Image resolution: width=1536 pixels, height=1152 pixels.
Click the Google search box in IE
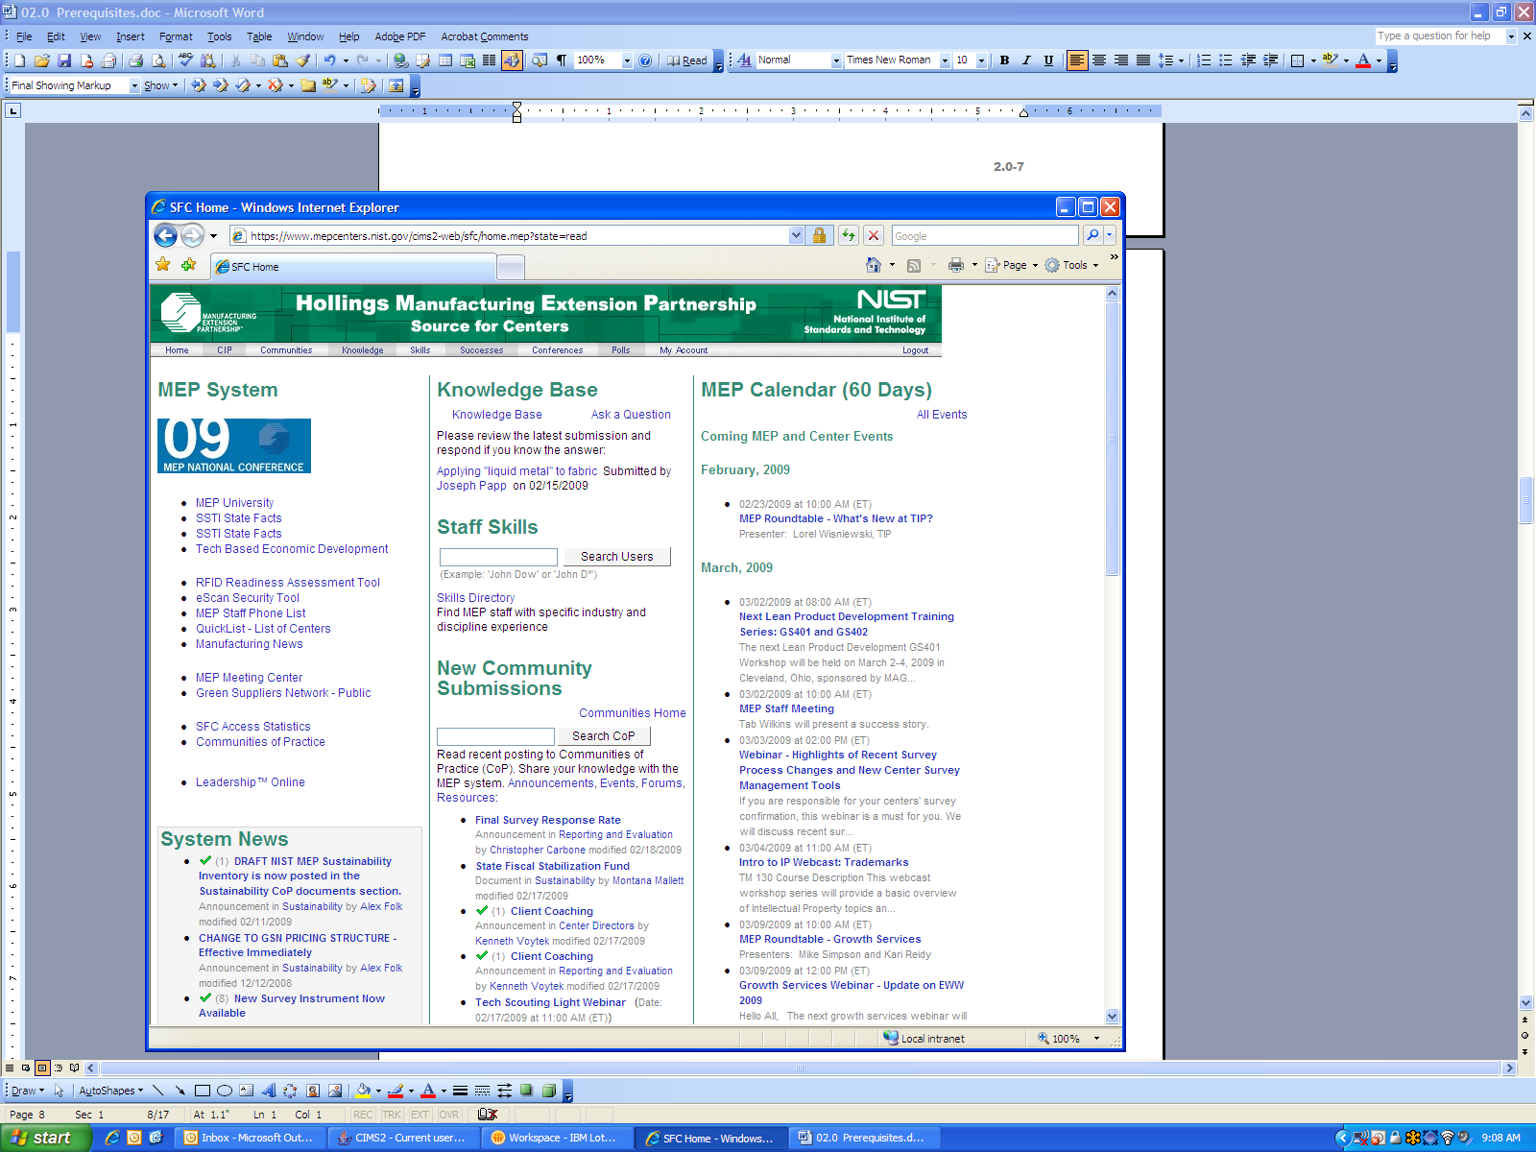tap(985, 235)
